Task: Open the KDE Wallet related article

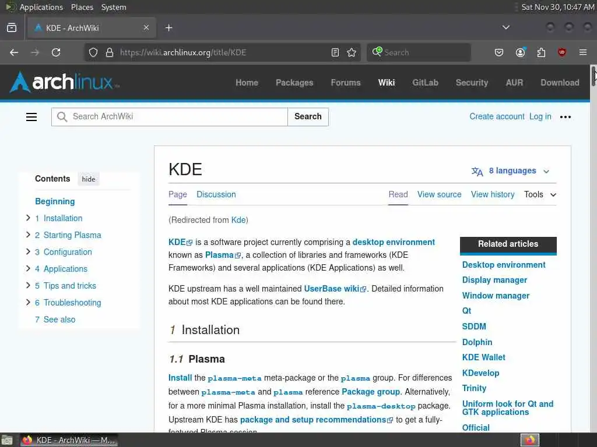Action: [483, 357]
